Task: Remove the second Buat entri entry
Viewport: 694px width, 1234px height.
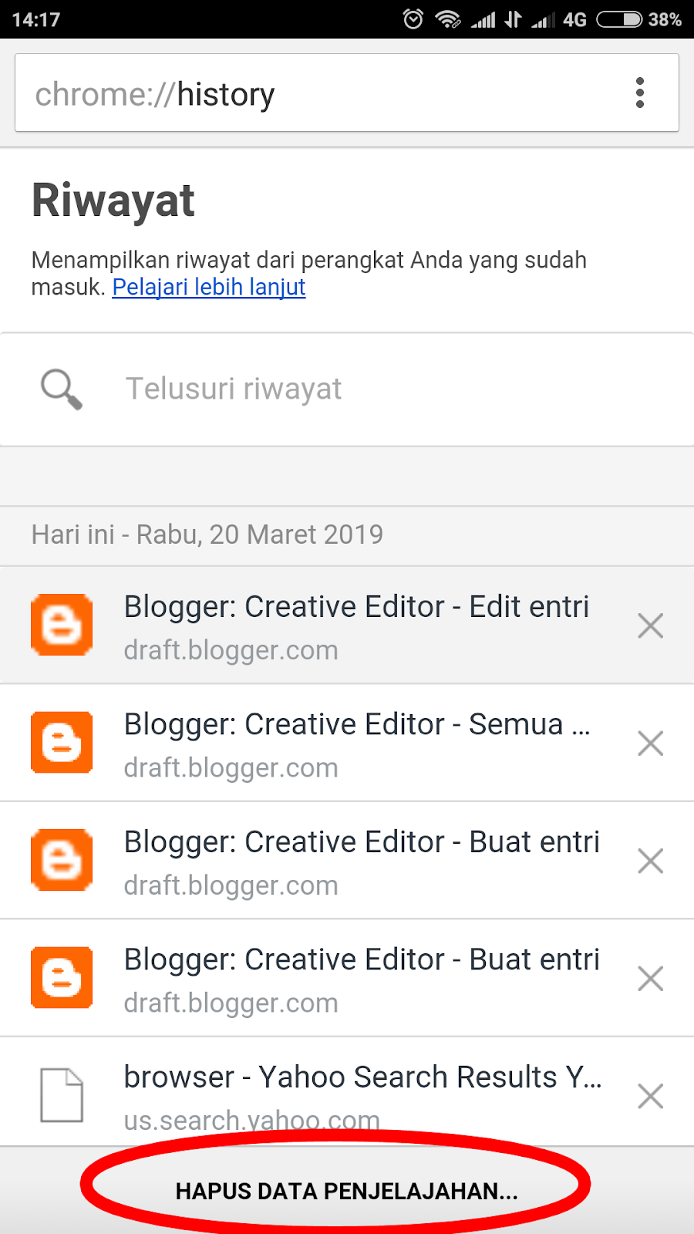Action: pyautogui.click(x=651, y=979)
